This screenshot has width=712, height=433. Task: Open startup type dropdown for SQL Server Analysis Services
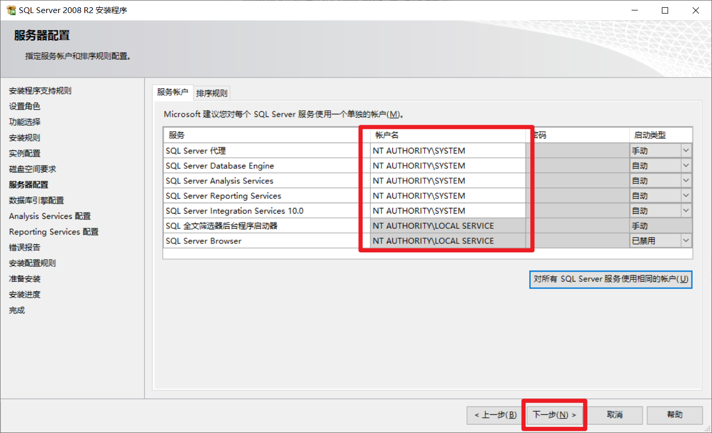click(x=686, y=181)
